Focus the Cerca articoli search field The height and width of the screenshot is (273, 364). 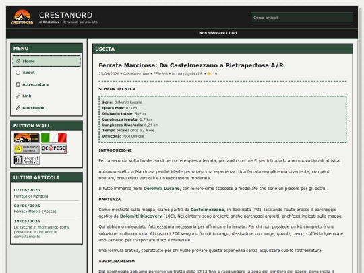coord(302,18)
